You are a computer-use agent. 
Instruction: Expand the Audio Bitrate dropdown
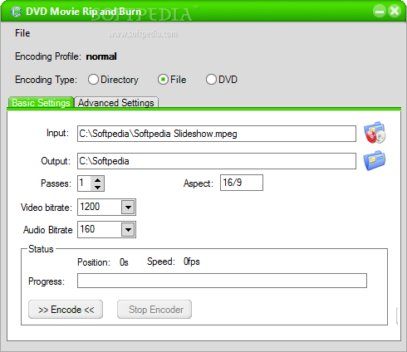[128, 229]
